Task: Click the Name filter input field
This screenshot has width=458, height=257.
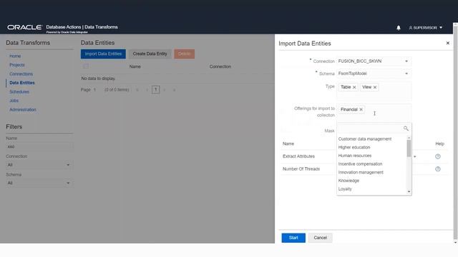Action: 39,146
